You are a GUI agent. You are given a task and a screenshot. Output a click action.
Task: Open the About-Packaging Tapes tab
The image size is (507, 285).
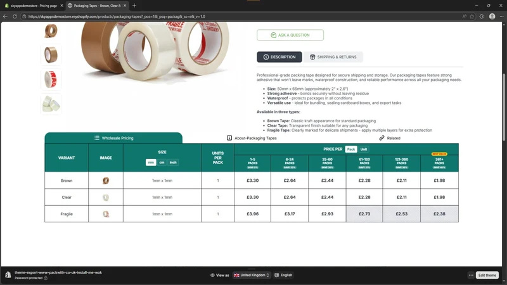[252, 138]
